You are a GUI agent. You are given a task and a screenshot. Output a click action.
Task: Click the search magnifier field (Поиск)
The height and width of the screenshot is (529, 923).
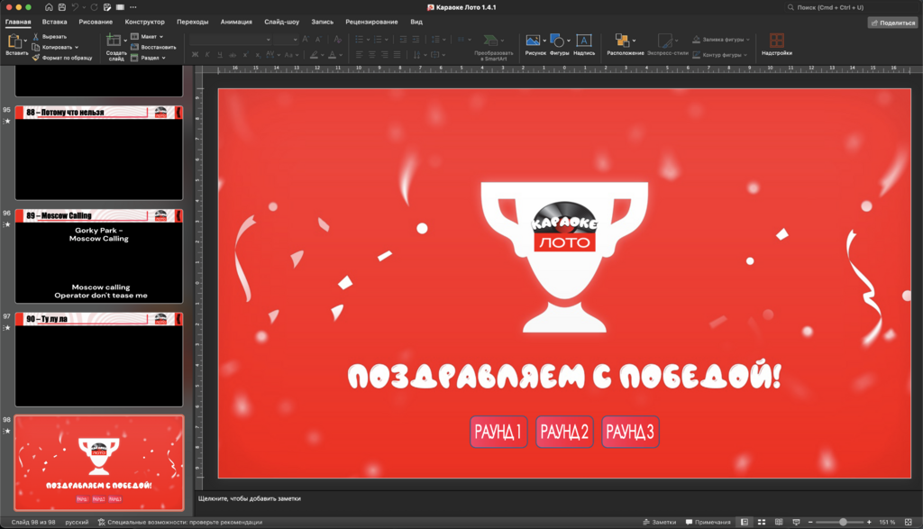(851, 7)
